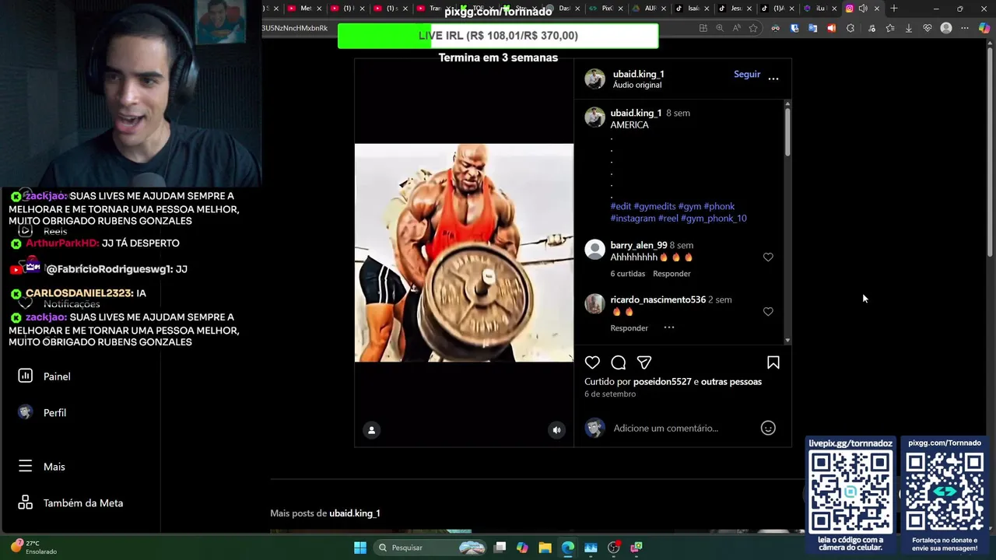Open the 'outras pessoas' likes list
Viewport: 996px width, 560px height.
click(x=731, y=382)
